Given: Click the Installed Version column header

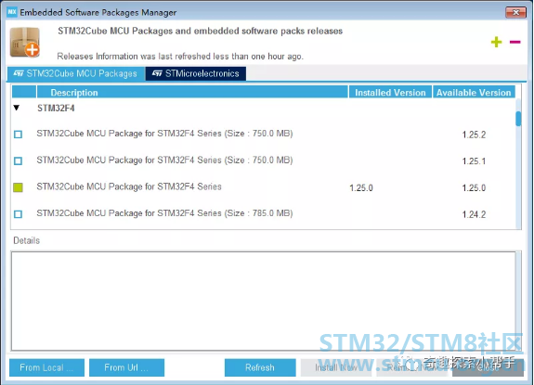Looking at the screenshot, I should (x=390, y=92).
